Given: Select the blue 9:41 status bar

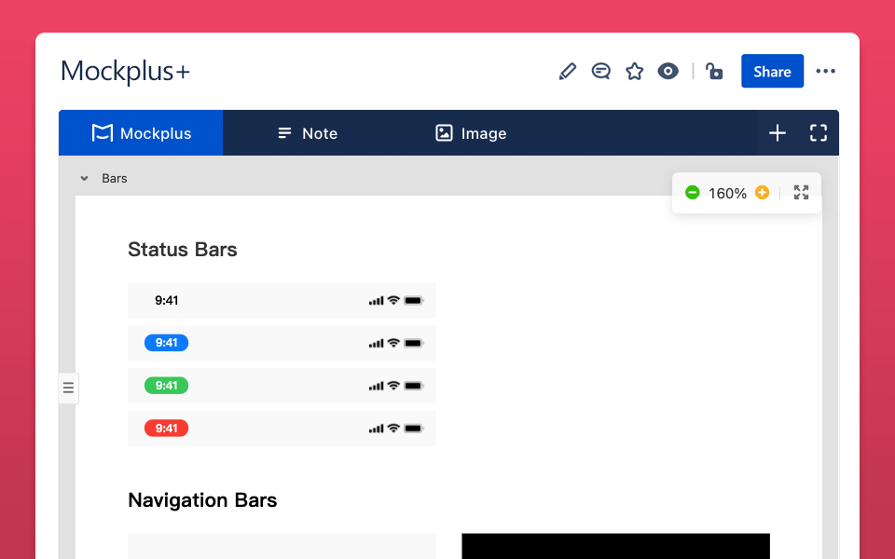Looking at the screenshot, I should pyautogui.click(x=282, y=343).
